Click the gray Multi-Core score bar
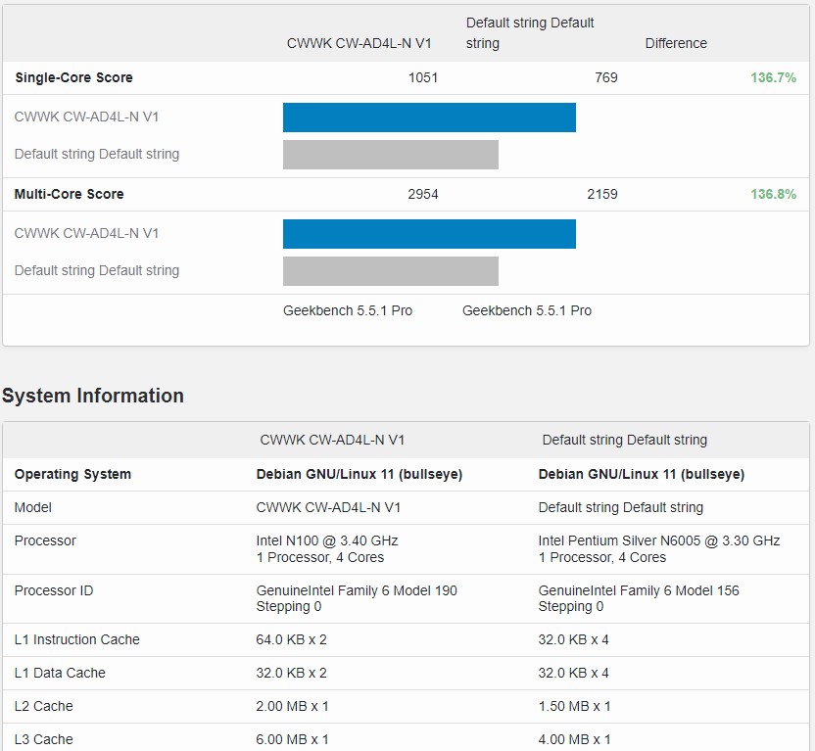 pyautogui.click(x=390, y=271)
